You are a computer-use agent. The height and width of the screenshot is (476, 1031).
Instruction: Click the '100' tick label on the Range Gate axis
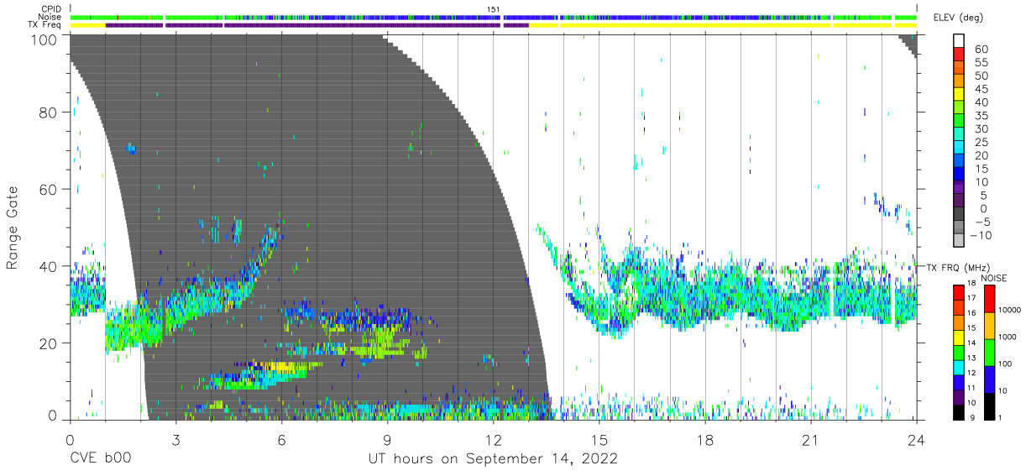pos(45,39)
